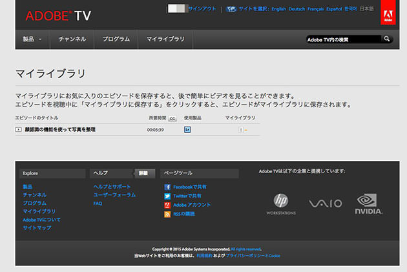Open the ヘルプとサポート link
The width and height of the screenshot is (407, 272).
point(112,187)
